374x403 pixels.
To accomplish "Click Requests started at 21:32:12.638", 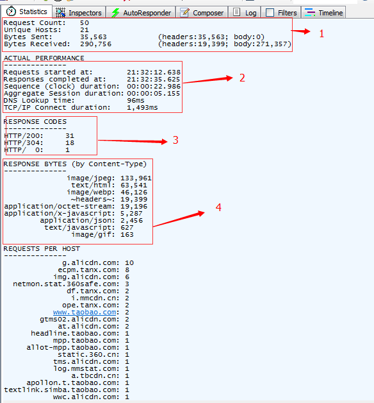I will 92,73.
